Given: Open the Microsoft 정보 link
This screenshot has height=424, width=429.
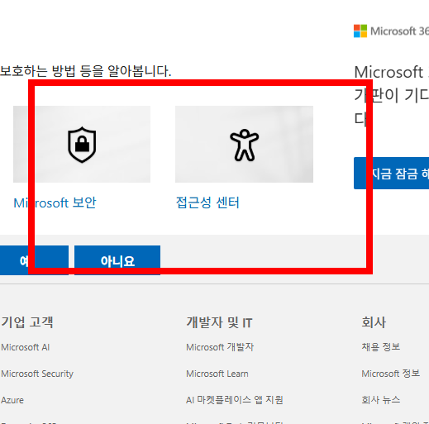Looking at the screenshot, I should (391, 374).
